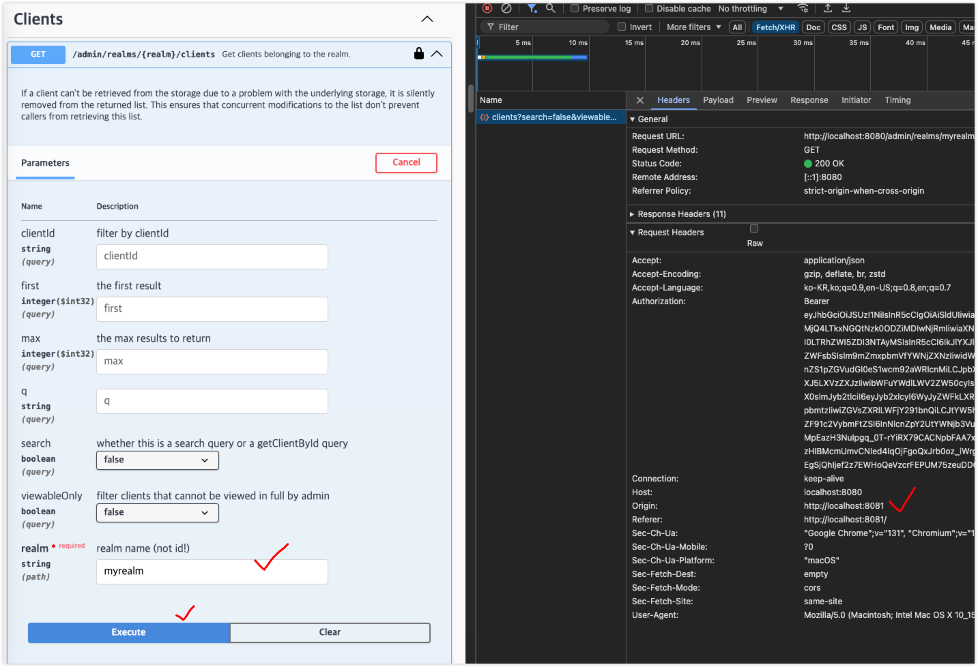Select the Doc filter
Viewport: 978px width, 667px height.
pos(813,27)
